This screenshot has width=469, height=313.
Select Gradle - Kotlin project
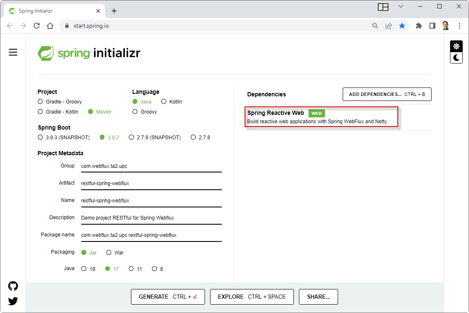coord(58,111)
